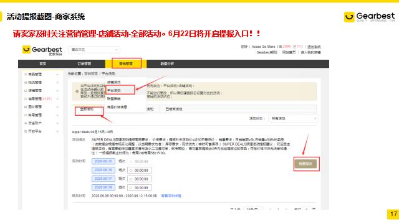Screen dimensions: 399x224
Task: Tick the 00:00:00 session checkbox for 2020.06.16
Action: [131, 170]
